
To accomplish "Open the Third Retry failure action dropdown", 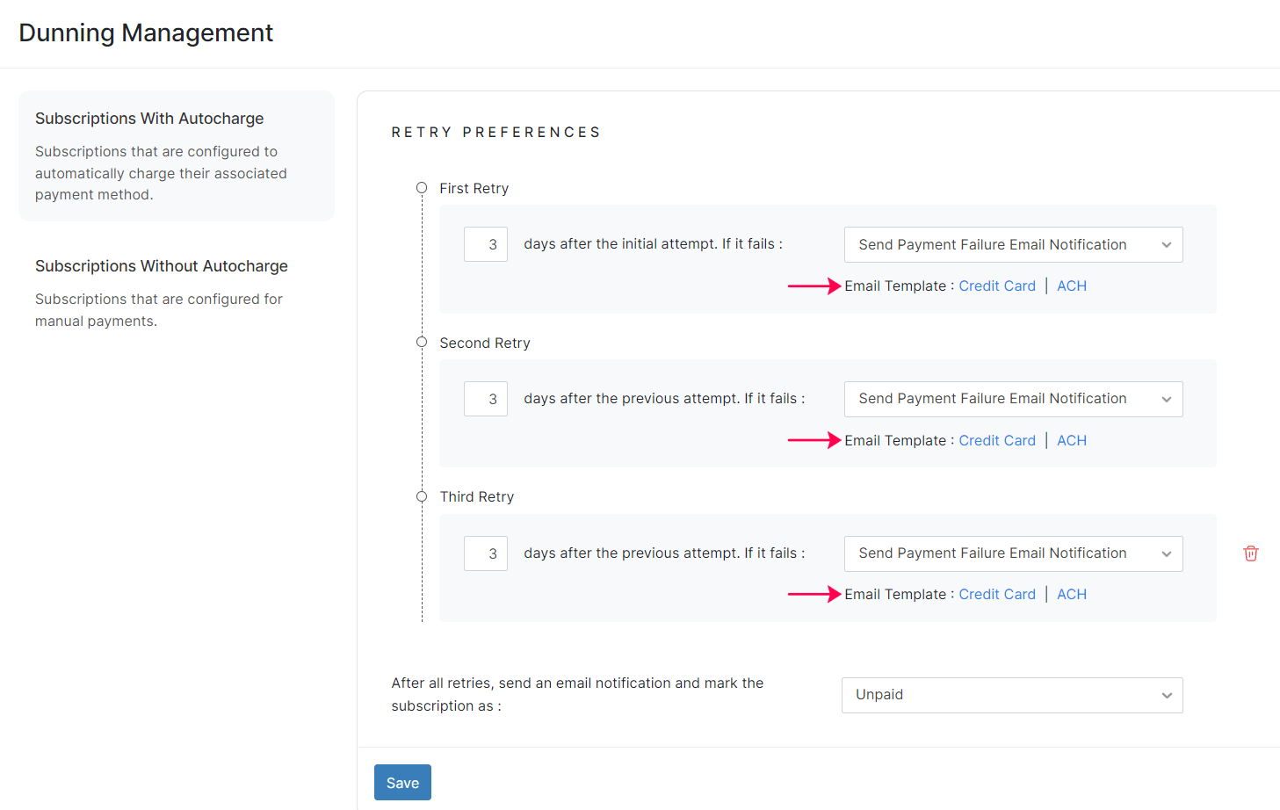I will pos(1012,553).
